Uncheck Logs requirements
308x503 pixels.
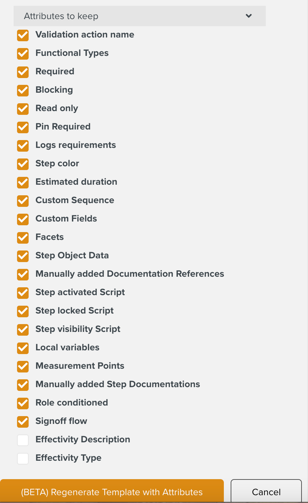pos(22,146)
